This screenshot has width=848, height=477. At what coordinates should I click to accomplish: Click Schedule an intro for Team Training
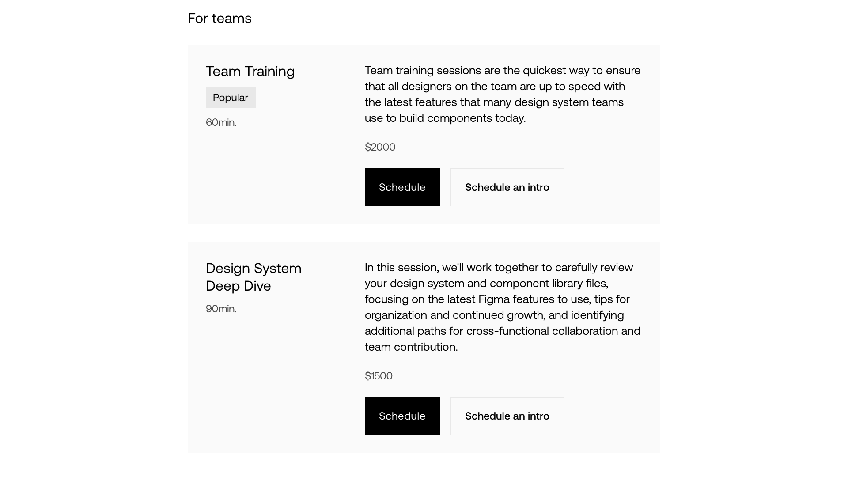(x=507, y=187)
